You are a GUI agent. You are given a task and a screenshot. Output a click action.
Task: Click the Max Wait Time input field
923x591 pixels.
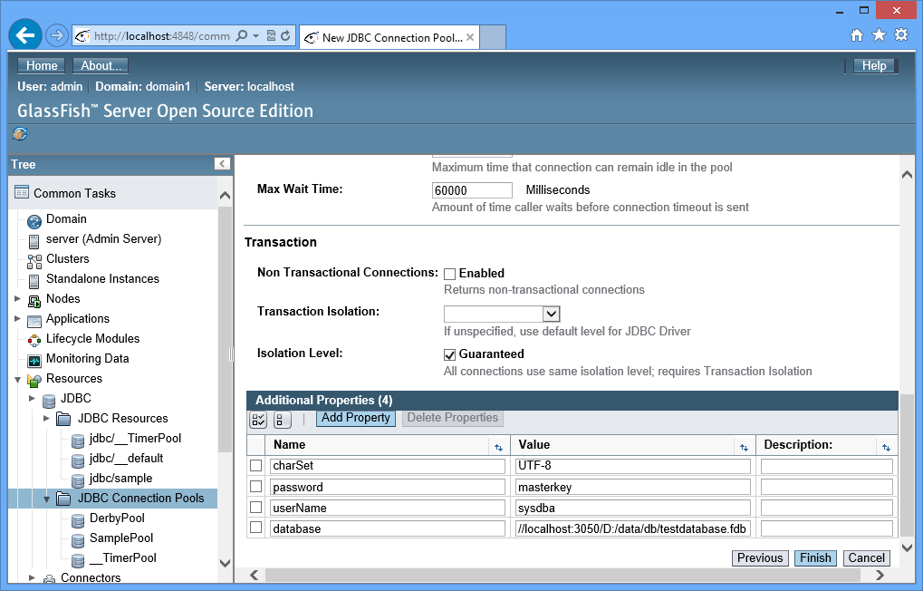472,190
